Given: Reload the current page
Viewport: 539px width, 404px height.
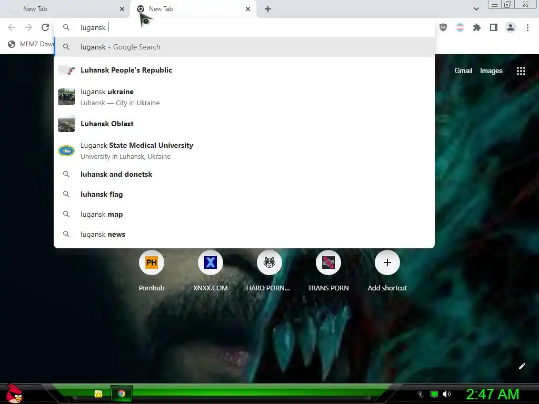Looking at the screenshot, I should tap(45, 27).
